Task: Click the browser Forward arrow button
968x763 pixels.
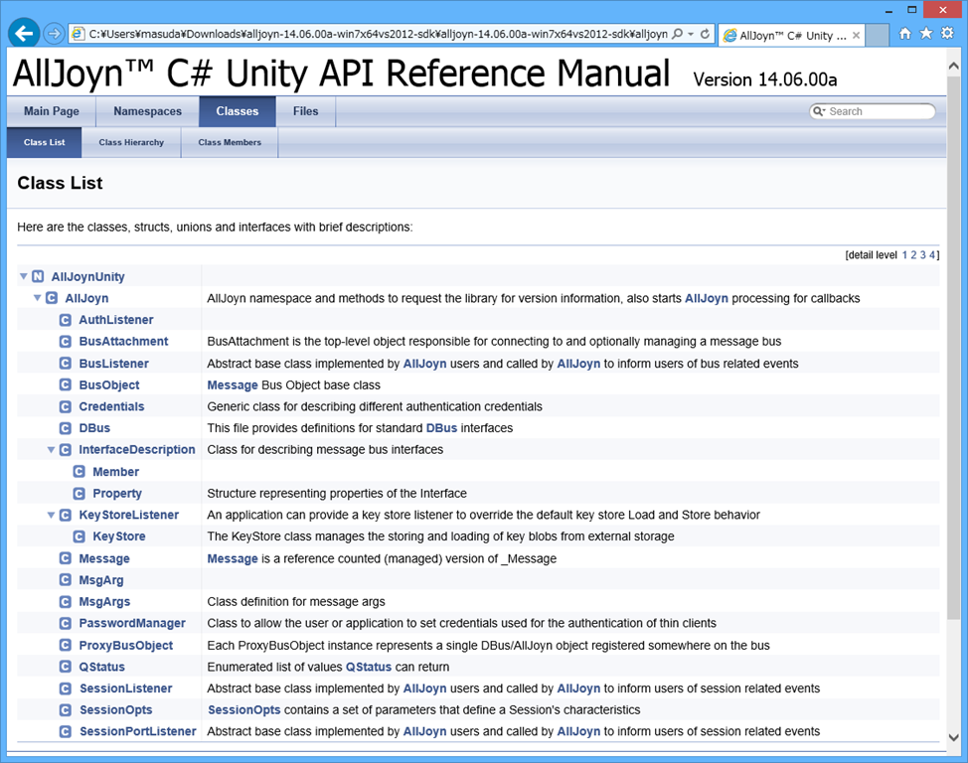Action: pos(55,34)
